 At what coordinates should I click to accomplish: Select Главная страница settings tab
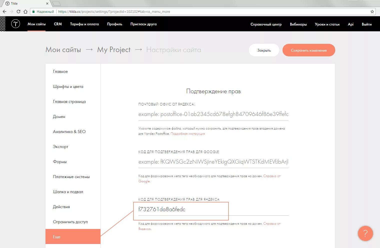tap(73, 101)
